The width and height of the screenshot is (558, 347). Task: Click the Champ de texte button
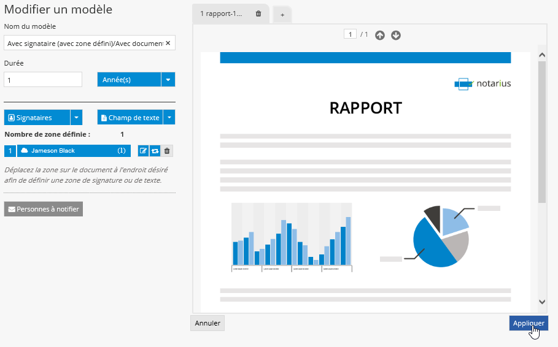pyautogui.click(x=130, y=118)
